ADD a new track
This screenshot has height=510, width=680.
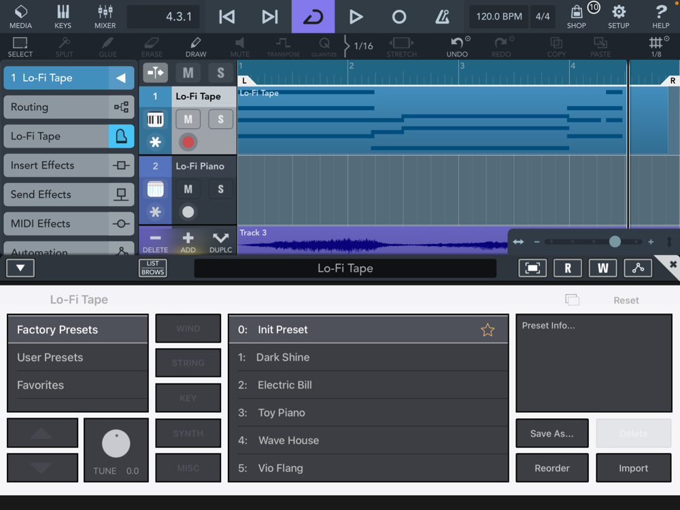click(x=188, y=243)
